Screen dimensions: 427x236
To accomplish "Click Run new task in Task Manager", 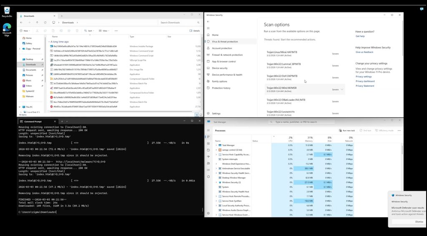I will click(347, 131).
